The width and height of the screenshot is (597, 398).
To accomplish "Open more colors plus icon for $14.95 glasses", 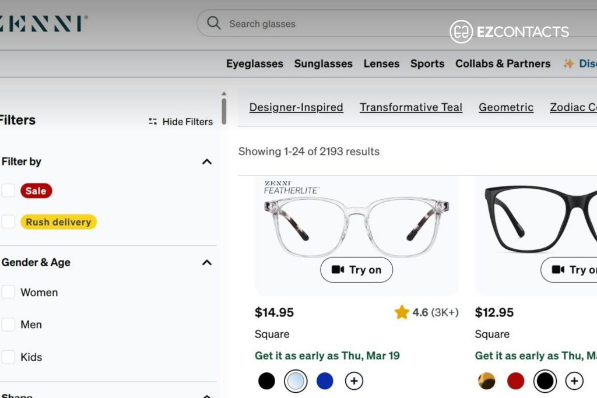I will [x=354, y=381].
